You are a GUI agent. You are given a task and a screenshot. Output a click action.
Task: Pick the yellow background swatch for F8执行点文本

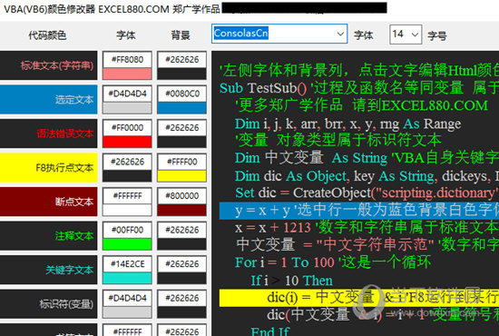(x=182, y=176)
